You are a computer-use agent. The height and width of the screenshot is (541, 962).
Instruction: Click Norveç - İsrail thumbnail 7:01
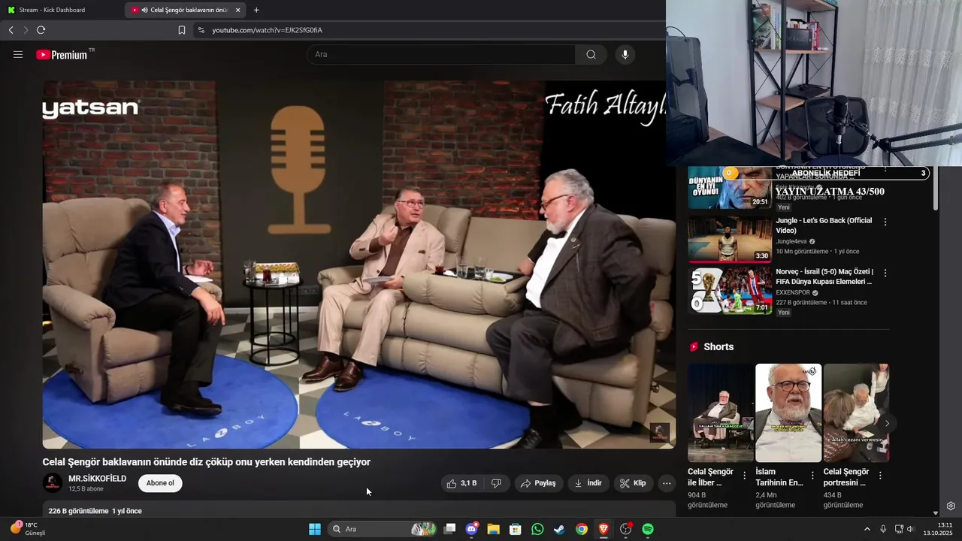[730, 291]
